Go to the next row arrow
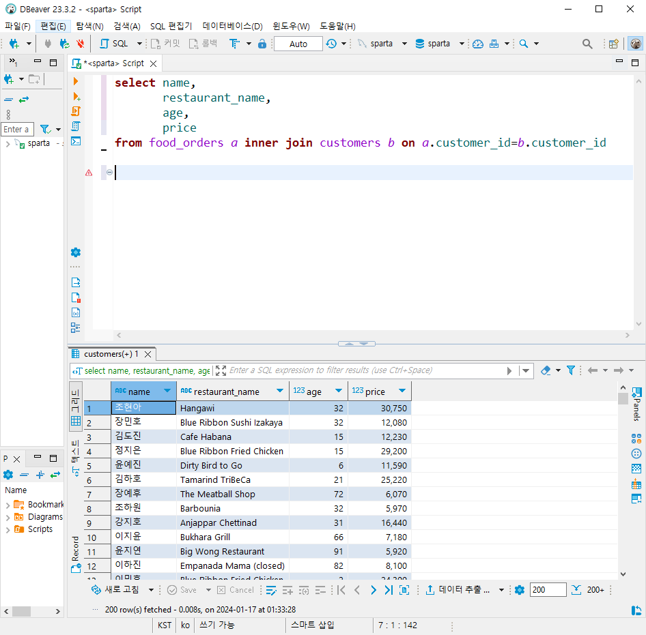 point(374,590)
